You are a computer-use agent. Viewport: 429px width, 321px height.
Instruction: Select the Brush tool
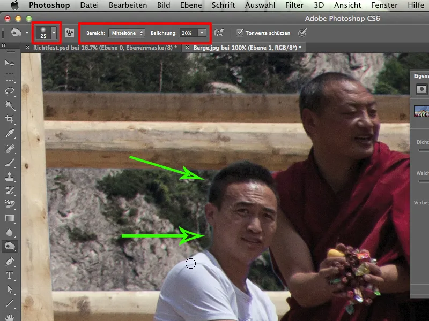[x=10, y=163]
